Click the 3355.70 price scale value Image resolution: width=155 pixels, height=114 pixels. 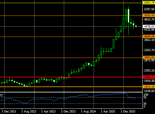(x=149, y=50)
